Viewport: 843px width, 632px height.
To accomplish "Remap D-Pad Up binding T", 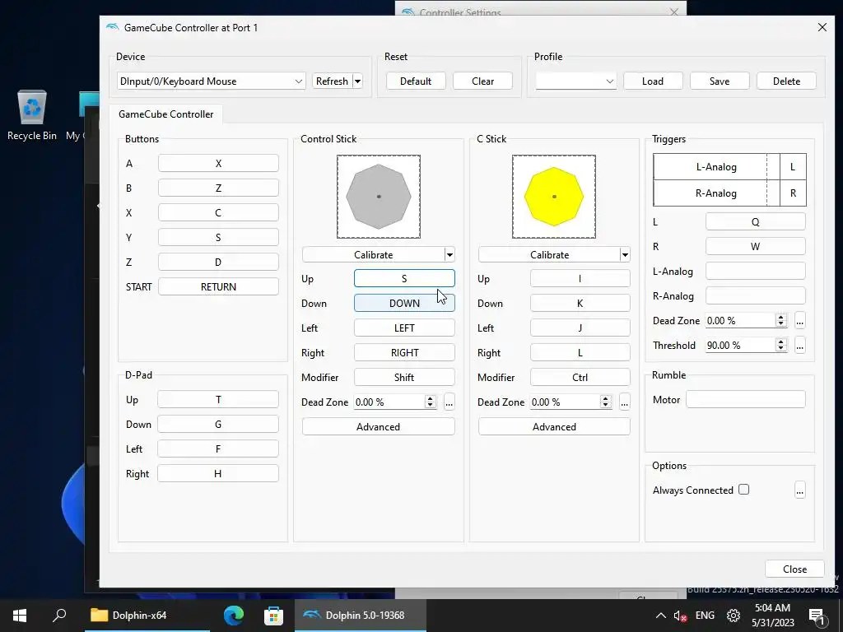I will 218,399.
